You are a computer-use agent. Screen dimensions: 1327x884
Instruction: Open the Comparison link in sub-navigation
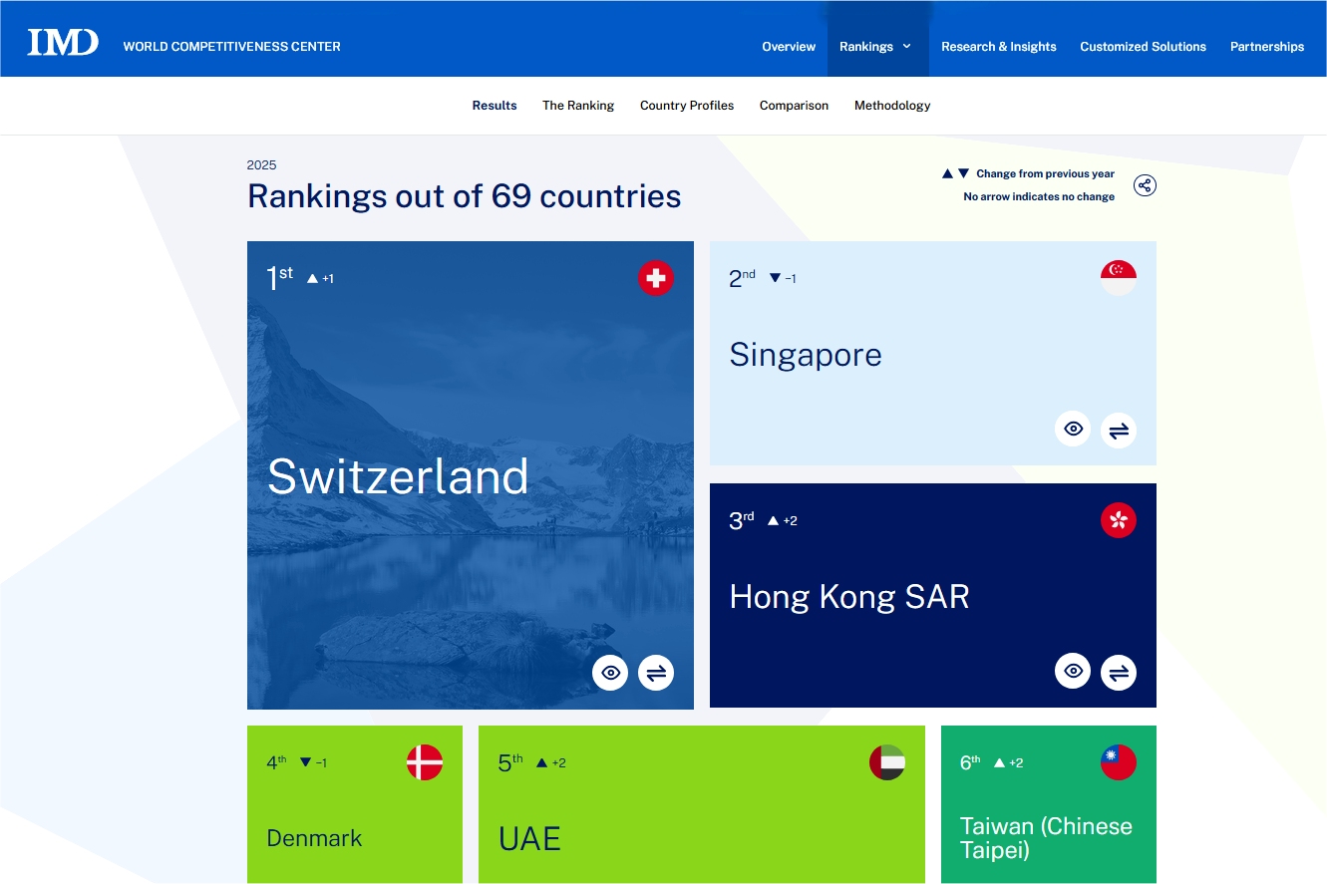click(x=794, y=106)
